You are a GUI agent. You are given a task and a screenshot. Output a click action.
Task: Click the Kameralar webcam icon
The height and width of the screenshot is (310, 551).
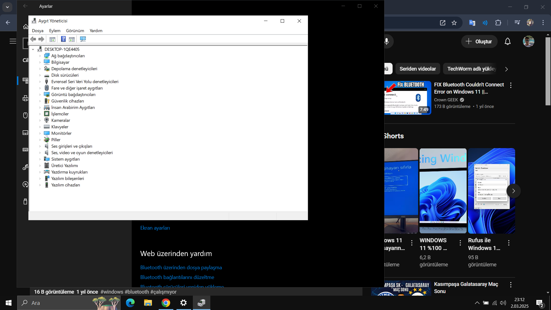point(46,120)
